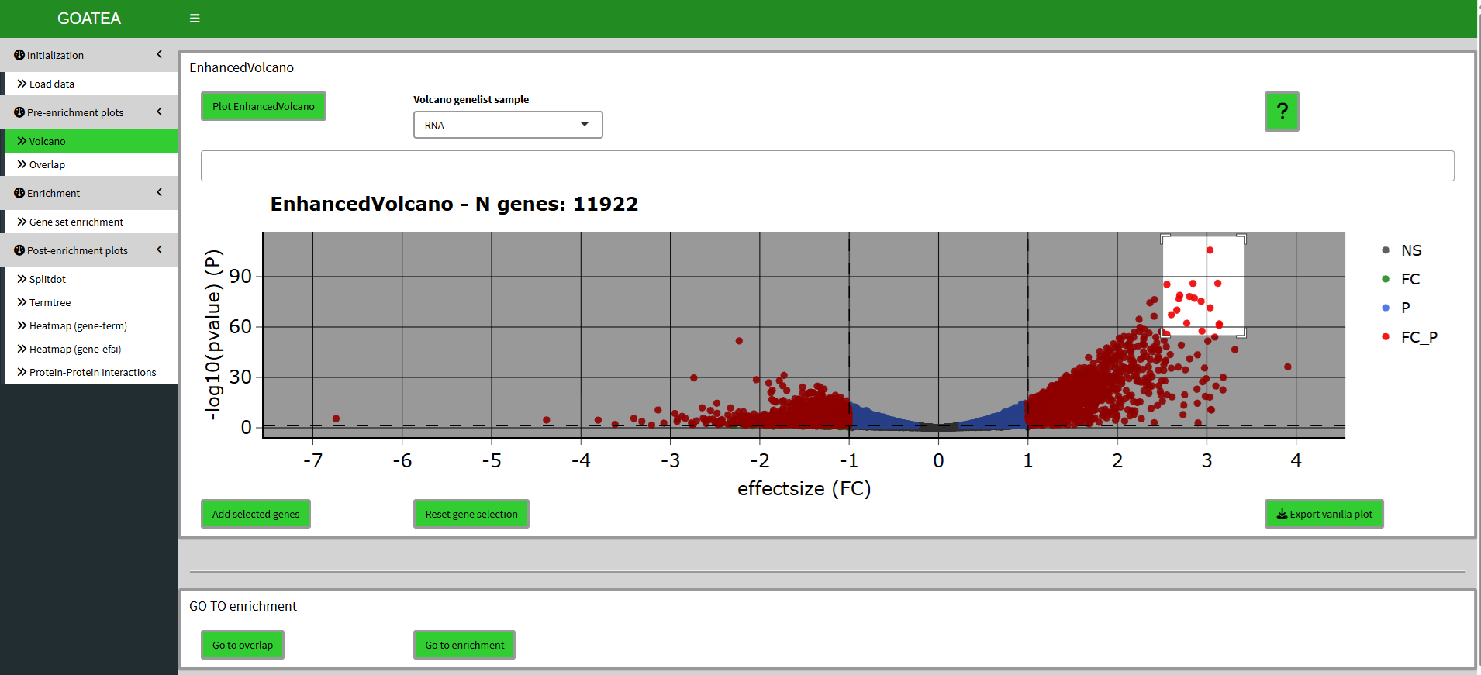
Task: Collapse the Enrichment section chevron
Action: (x=160, y=192)
